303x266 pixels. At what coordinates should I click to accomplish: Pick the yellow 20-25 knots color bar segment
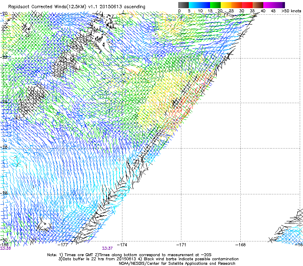pyautogui.click(x=226, y=5)
